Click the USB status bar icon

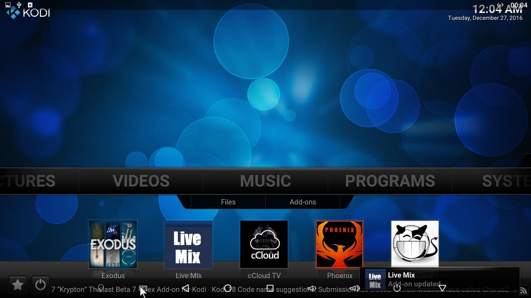(18, 5)
